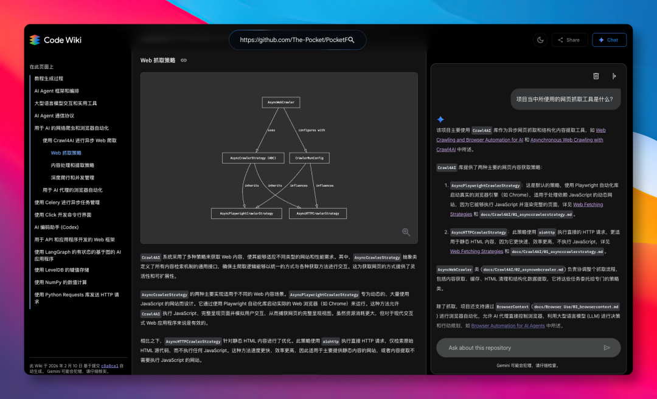
Task: Open 使用 Python Requests 库发送 HTTP 请求 item
Action: click(x=77, y=298)
